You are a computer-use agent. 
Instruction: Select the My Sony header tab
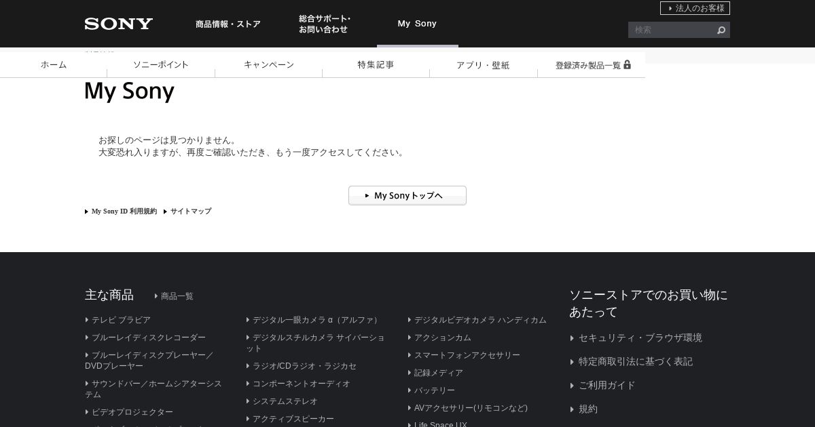[417, 24]
